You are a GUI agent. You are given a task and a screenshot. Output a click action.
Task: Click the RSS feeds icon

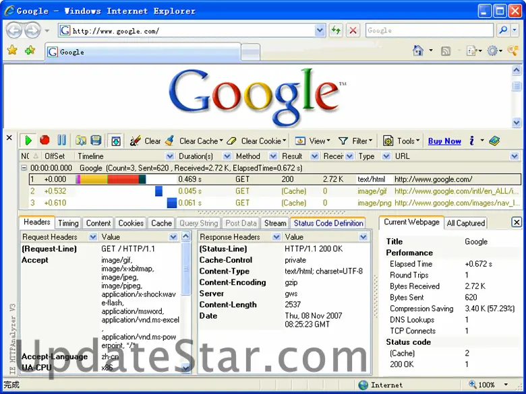[446, 51]
